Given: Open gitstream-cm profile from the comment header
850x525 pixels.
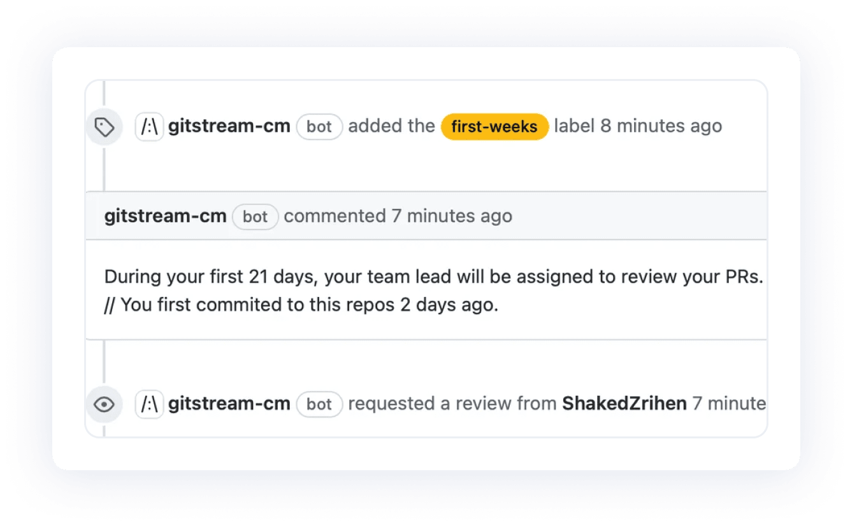Looking at the screenshot, I should coord(166,216).
